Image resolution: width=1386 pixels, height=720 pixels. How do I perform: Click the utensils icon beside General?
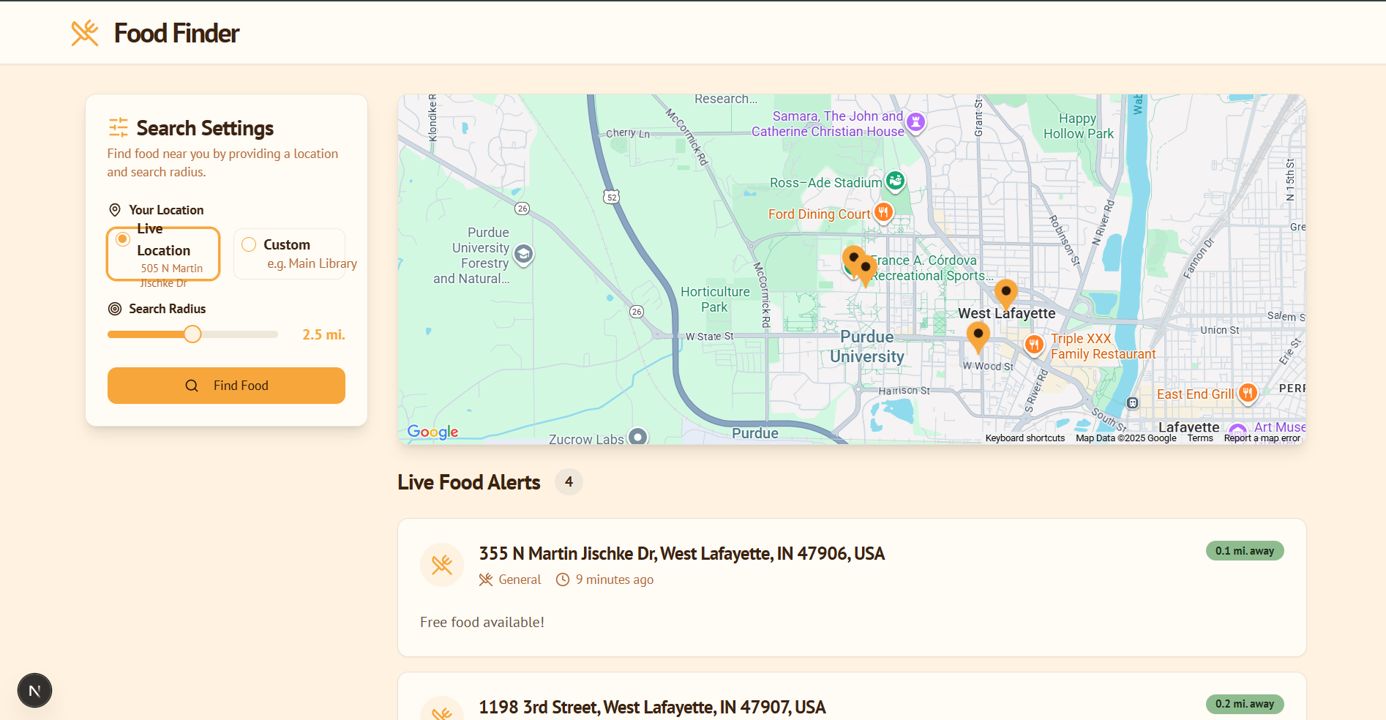click(x=486, y=580)
